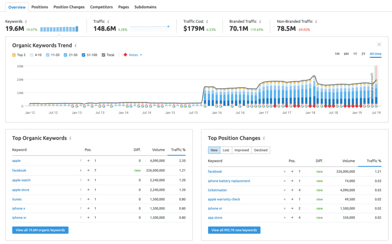Screen dimensions: 392x244
Task: Click the Traffic sparkline chart
Action: (x=149, y=28)
